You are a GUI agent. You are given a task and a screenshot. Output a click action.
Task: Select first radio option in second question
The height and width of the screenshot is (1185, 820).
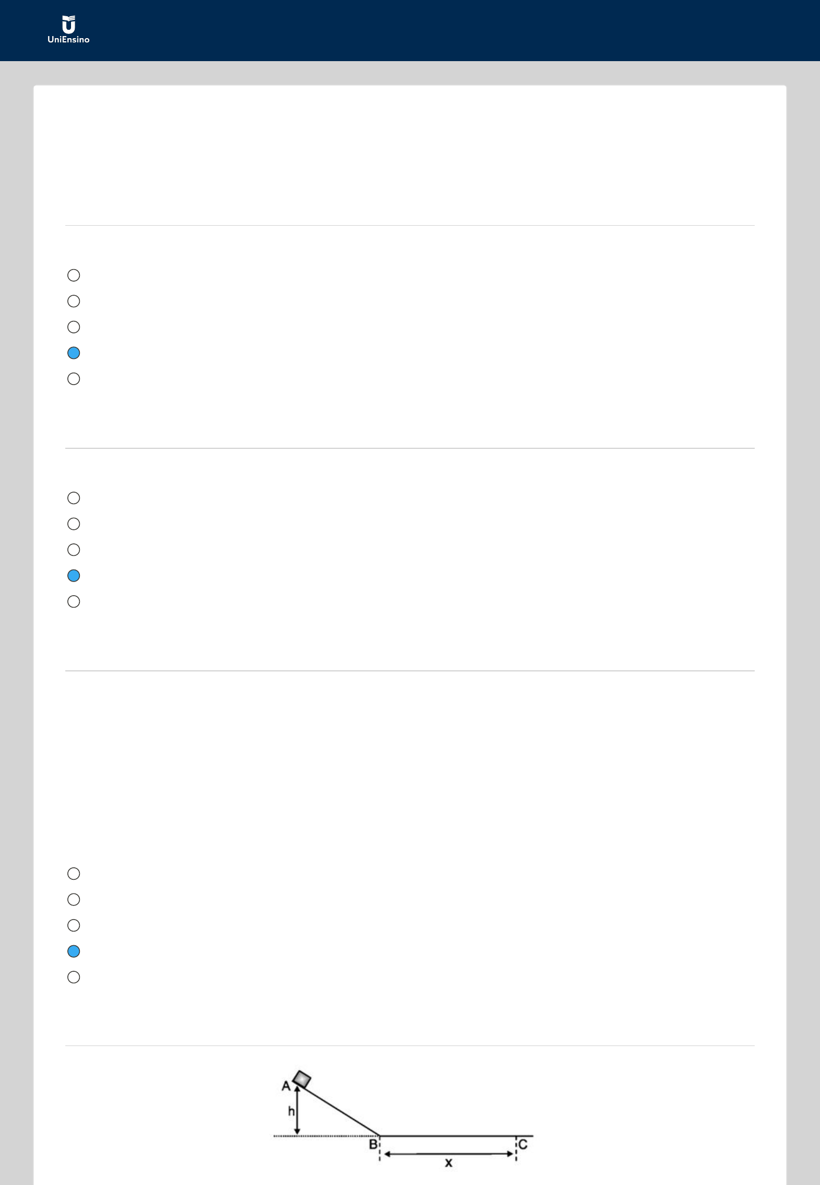[74, 498]
